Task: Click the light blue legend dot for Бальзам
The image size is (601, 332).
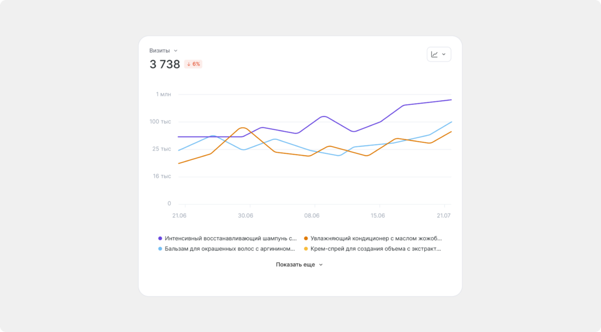Action: 160,249
